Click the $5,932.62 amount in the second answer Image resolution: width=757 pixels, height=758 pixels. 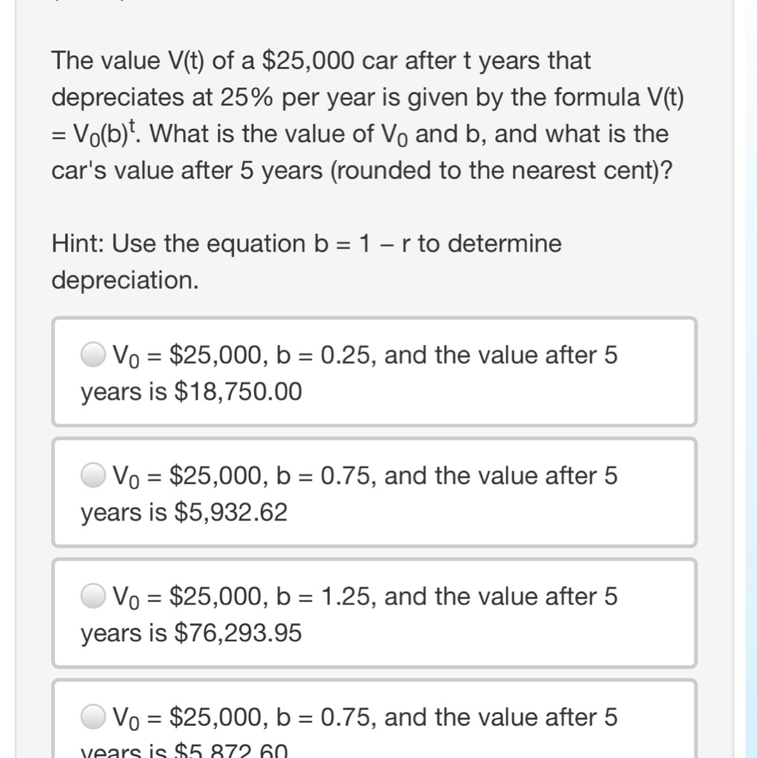click(x=231, y=512)
